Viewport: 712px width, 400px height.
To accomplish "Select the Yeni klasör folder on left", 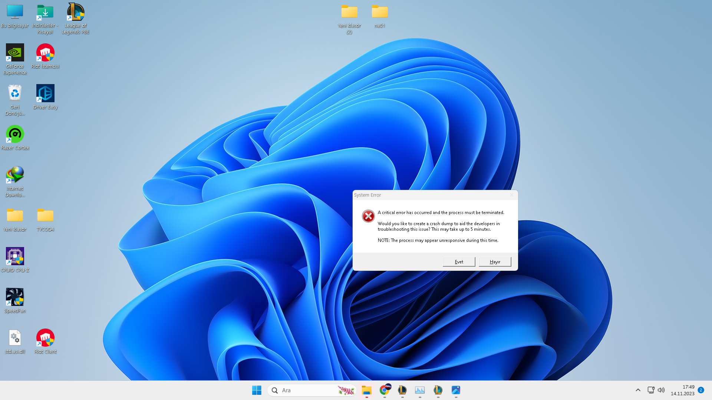I will (x=15, y=219).
